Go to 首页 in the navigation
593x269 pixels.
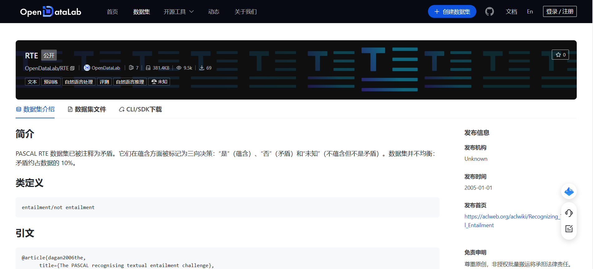(112, 12)
